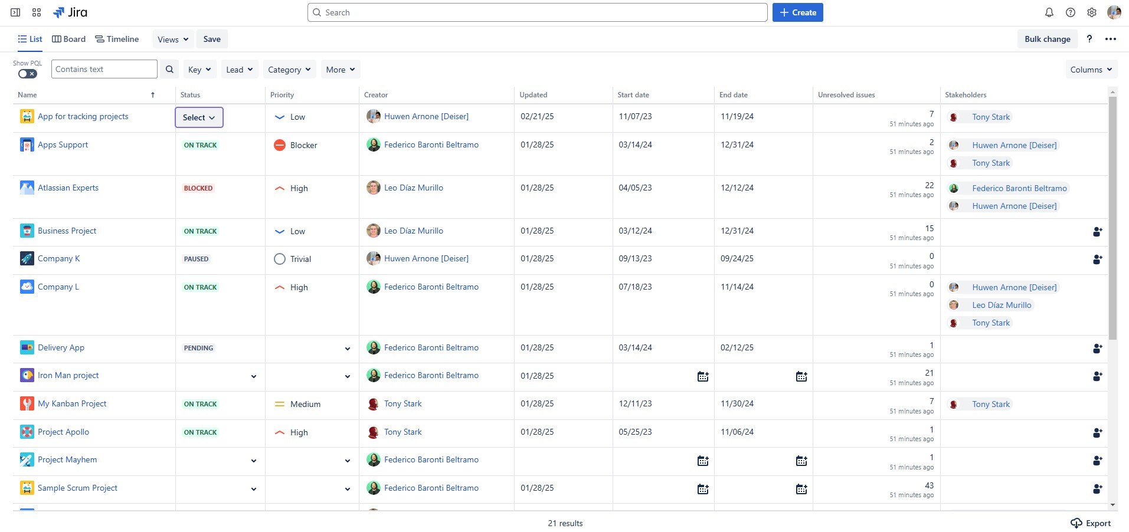Open the Lead filter dropdown
The image size is (1129, 532).
239,69
